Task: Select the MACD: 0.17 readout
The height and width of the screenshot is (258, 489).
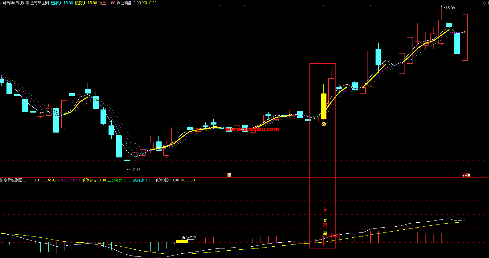Action: [x=70, y=180]
